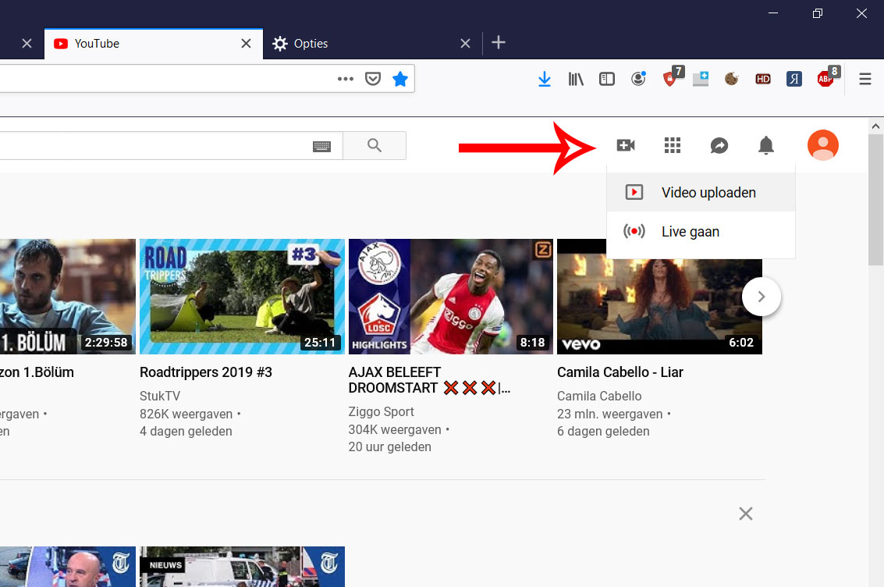Minimize the Firefox window
The height and width of the screenshot is (587, 884).
[773, 13]
